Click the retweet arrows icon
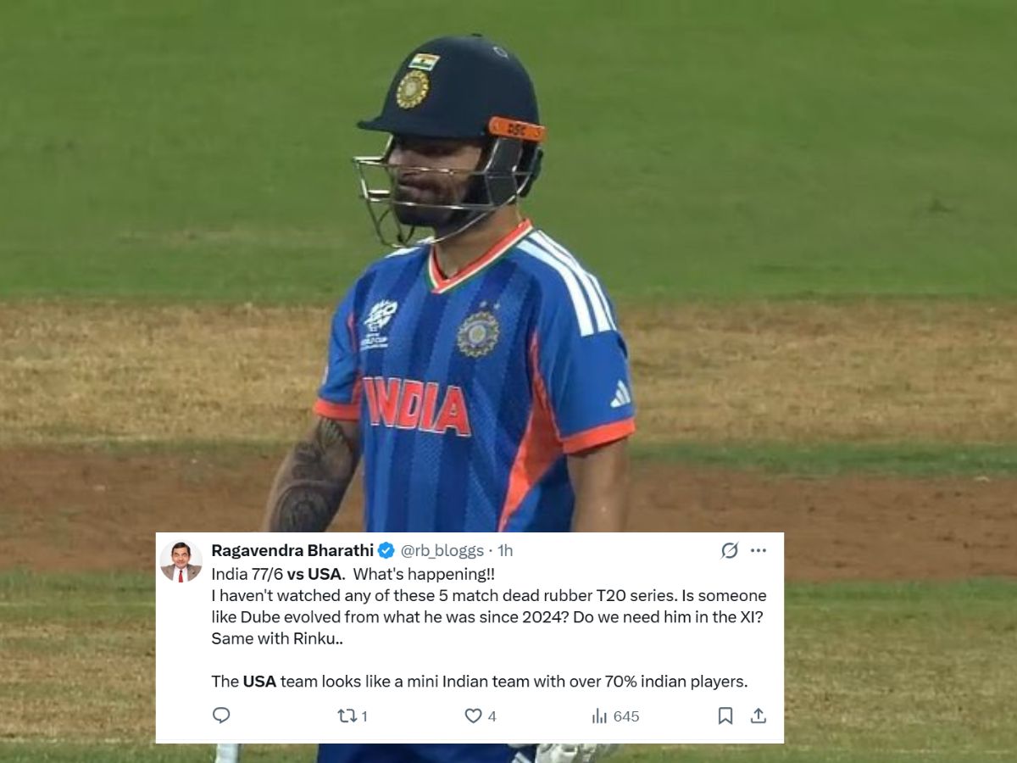Screen dimensions: 1017x763 [x=347, y=716]
